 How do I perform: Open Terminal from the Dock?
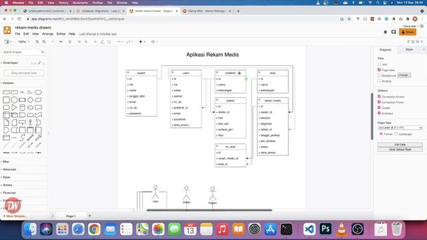tap(286, 229)
